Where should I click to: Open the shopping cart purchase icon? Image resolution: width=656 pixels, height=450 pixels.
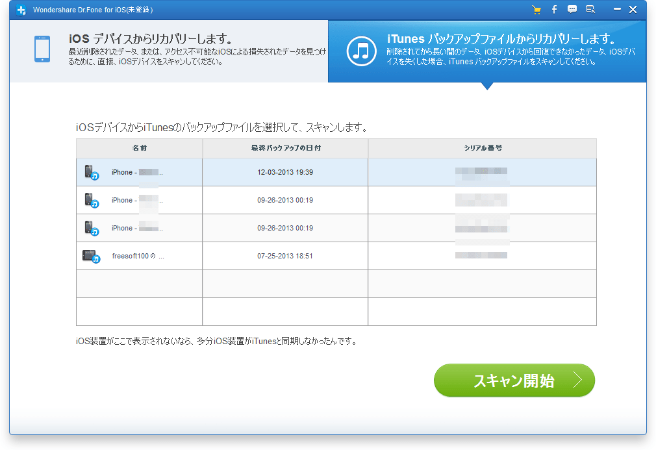pos(536,10)
